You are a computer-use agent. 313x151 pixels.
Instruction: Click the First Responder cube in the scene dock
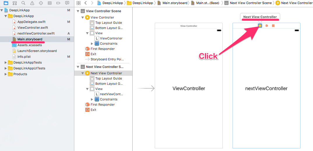[x=266, y=26]
